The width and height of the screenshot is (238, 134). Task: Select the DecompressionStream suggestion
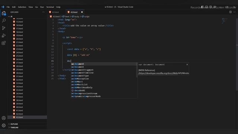coord(104,93)
